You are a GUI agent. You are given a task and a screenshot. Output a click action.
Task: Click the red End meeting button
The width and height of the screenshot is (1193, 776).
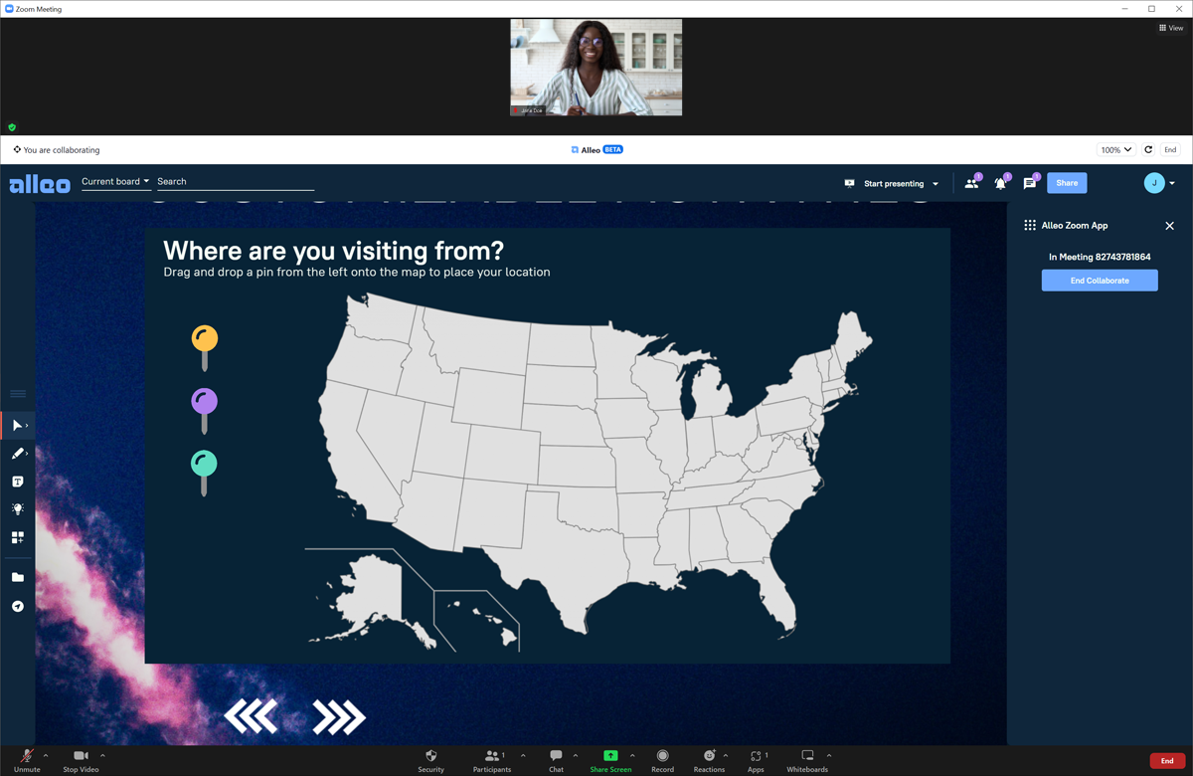1167,761
